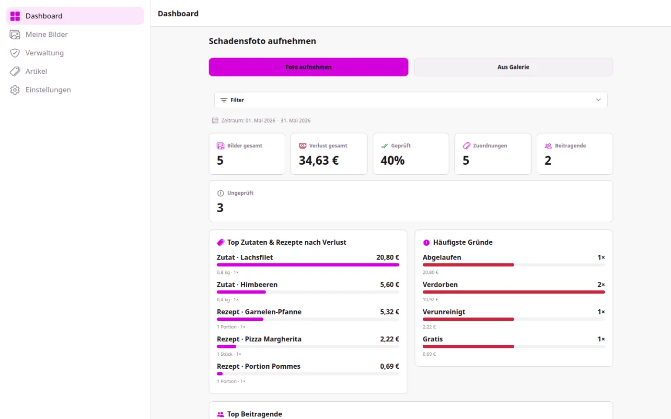
Task: Click the Verwaltung shield icon
Action: click(x=15, y=53)
